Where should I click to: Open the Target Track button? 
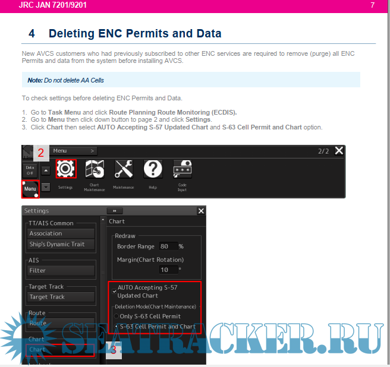pos(61,296)
